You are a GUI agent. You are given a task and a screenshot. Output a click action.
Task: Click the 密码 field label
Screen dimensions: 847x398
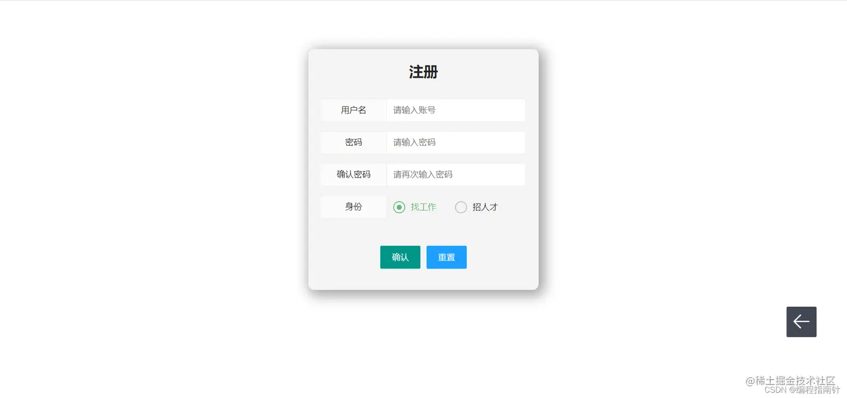(x=353, y=142)
